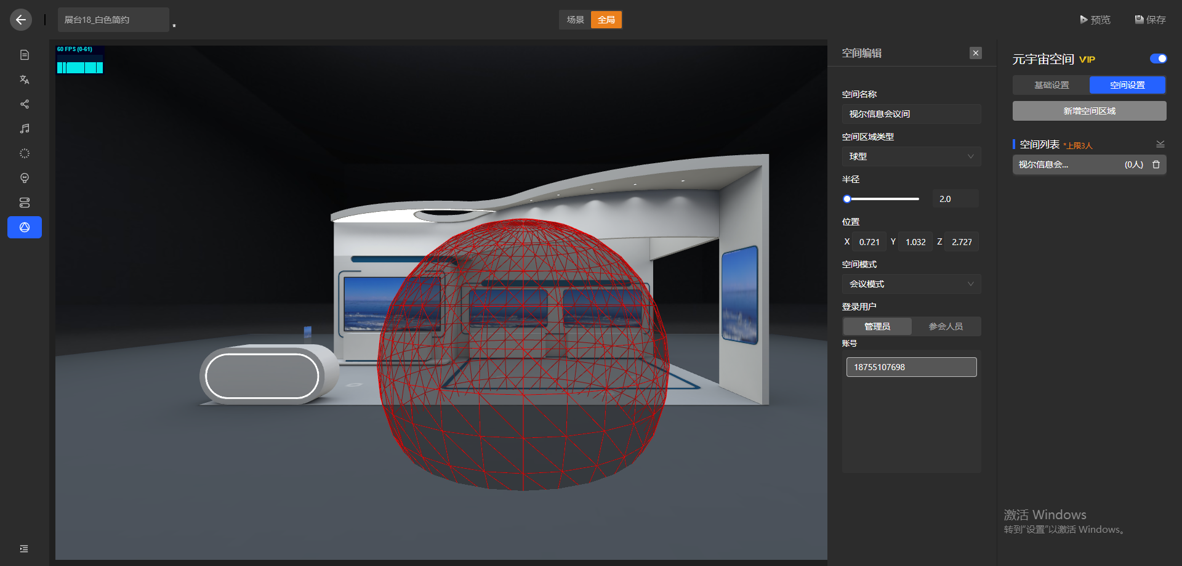Screen dimensions: 1182x566
Task: Click the 保存 button
Action: click(1150, 20)
